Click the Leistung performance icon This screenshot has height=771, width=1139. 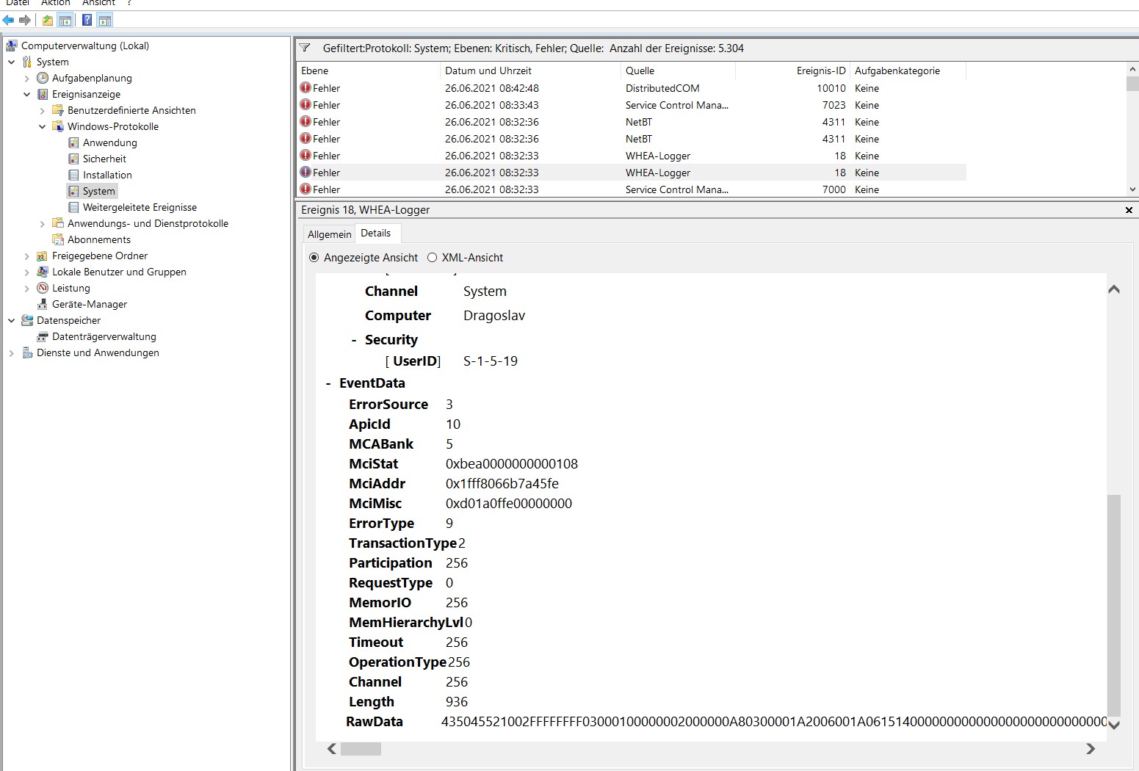pyautogui.click(x=43, y=288)
